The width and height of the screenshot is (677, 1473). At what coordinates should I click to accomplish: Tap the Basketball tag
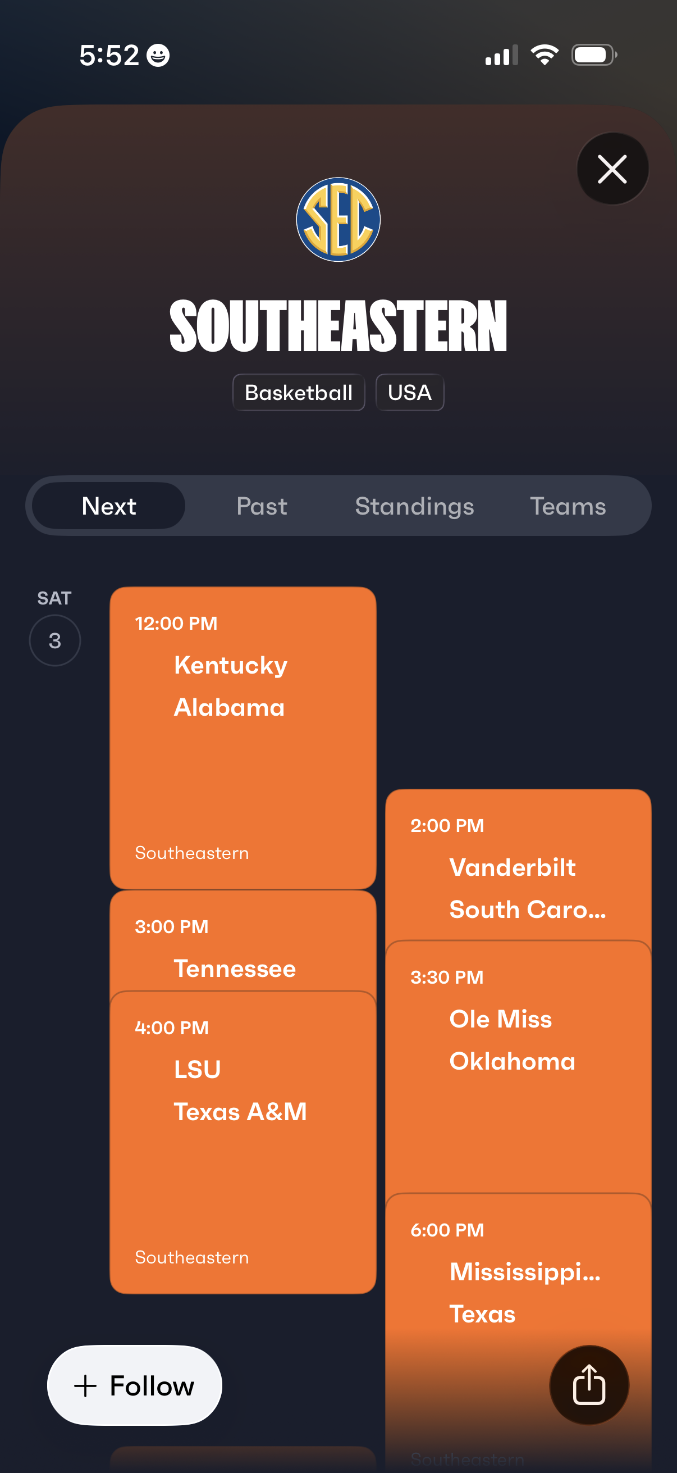point(298,392)
